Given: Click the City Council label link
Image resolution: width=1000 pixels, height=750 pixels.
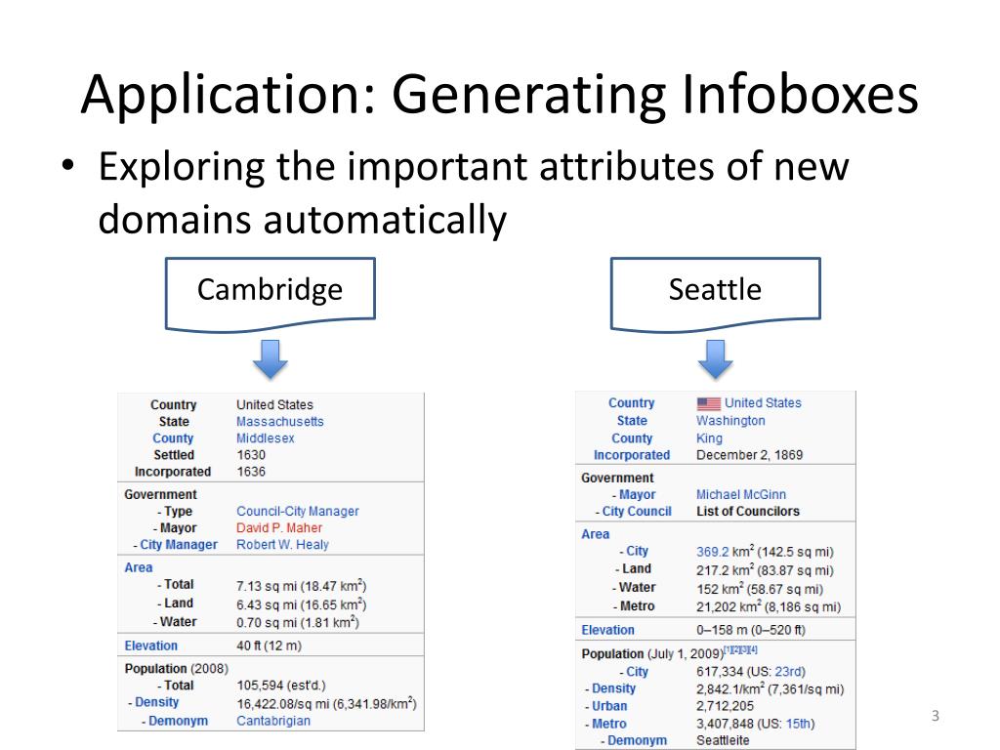Looking at the screenshot, I should 637,512.
